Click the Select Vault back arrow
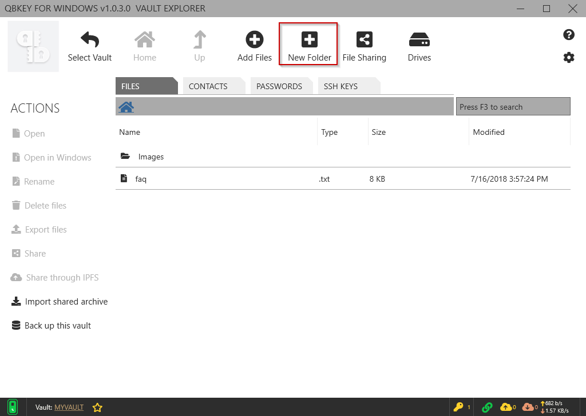 (x=90, y=39)
